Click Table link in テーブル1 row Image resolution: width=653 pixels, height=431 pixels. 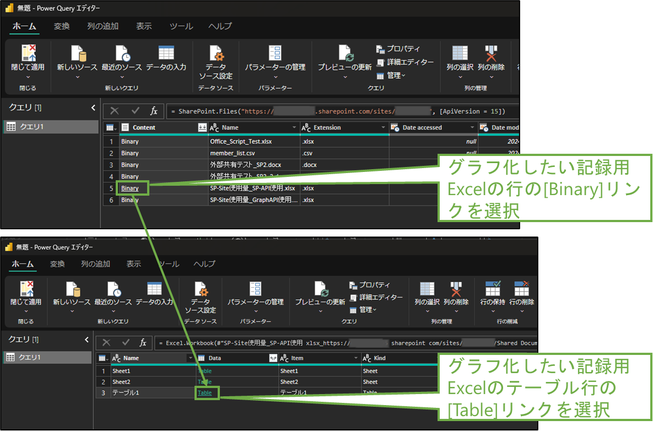click(x=204, y=392)
